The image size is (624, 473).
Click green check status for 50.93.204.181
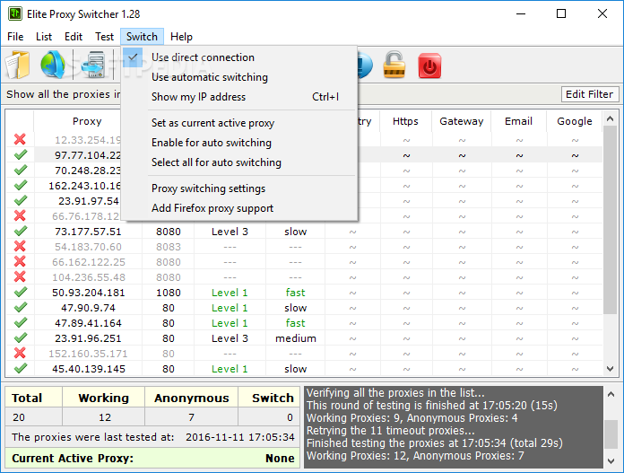click(x=21, y=292)
